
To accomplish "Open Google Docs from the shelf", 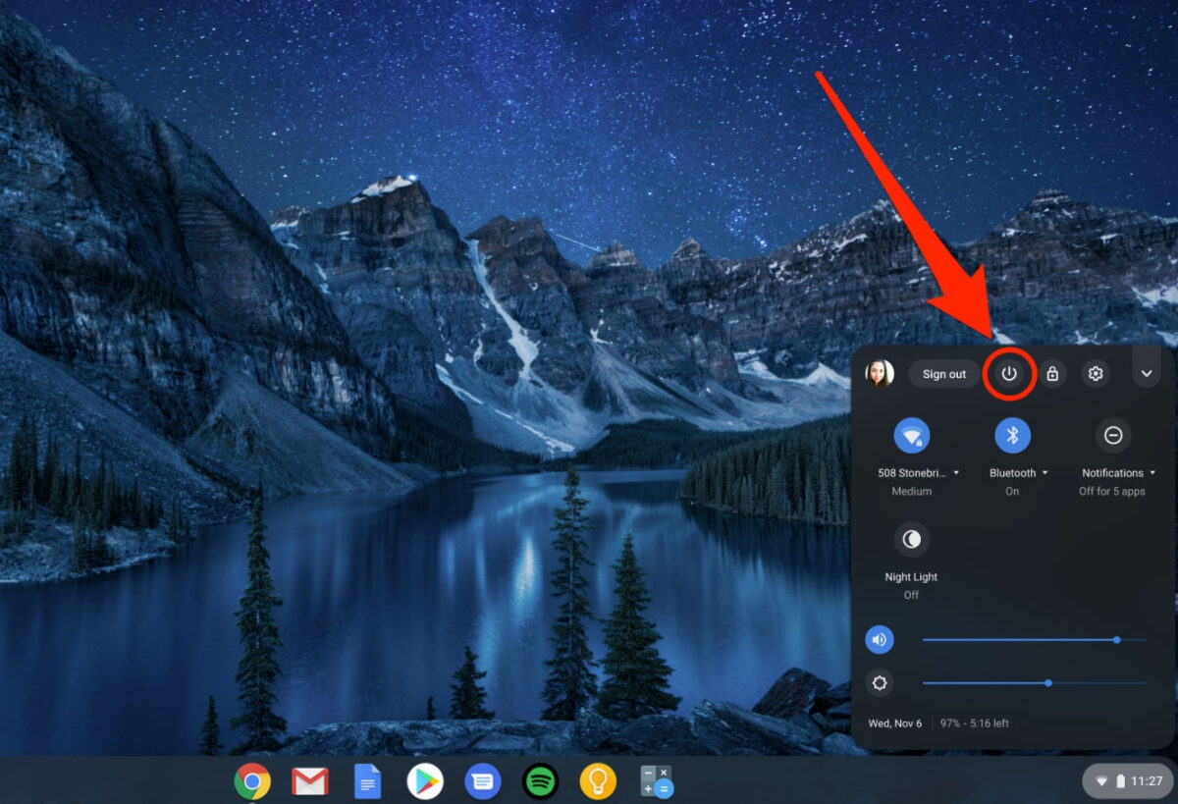I will point(367,782).
